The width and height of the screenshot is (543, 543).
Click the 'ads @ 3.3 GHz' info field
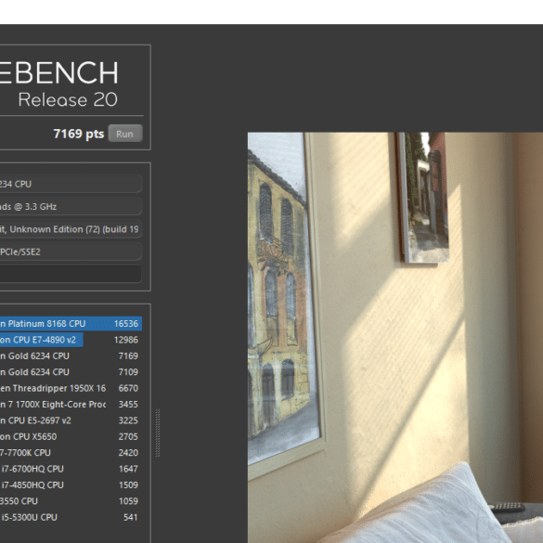point(71,206)
